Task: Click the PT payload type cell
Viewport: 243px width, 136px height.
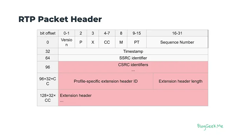Action: pyautogui.click(x=136, y=42)
